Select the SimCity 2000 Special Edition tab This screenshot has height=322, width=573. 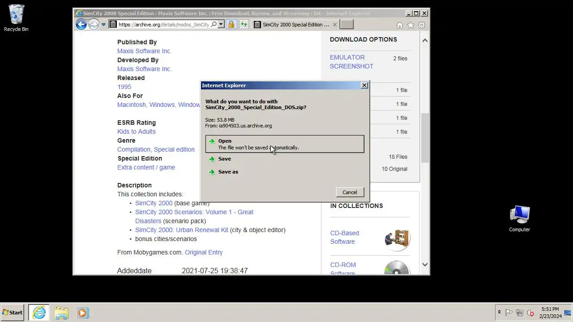point(295,25)
